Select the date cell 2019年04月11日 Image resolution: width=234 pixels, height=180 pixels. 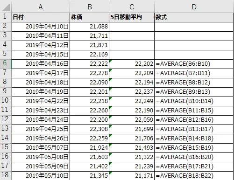pyautogui.click(x=41, y=36)
